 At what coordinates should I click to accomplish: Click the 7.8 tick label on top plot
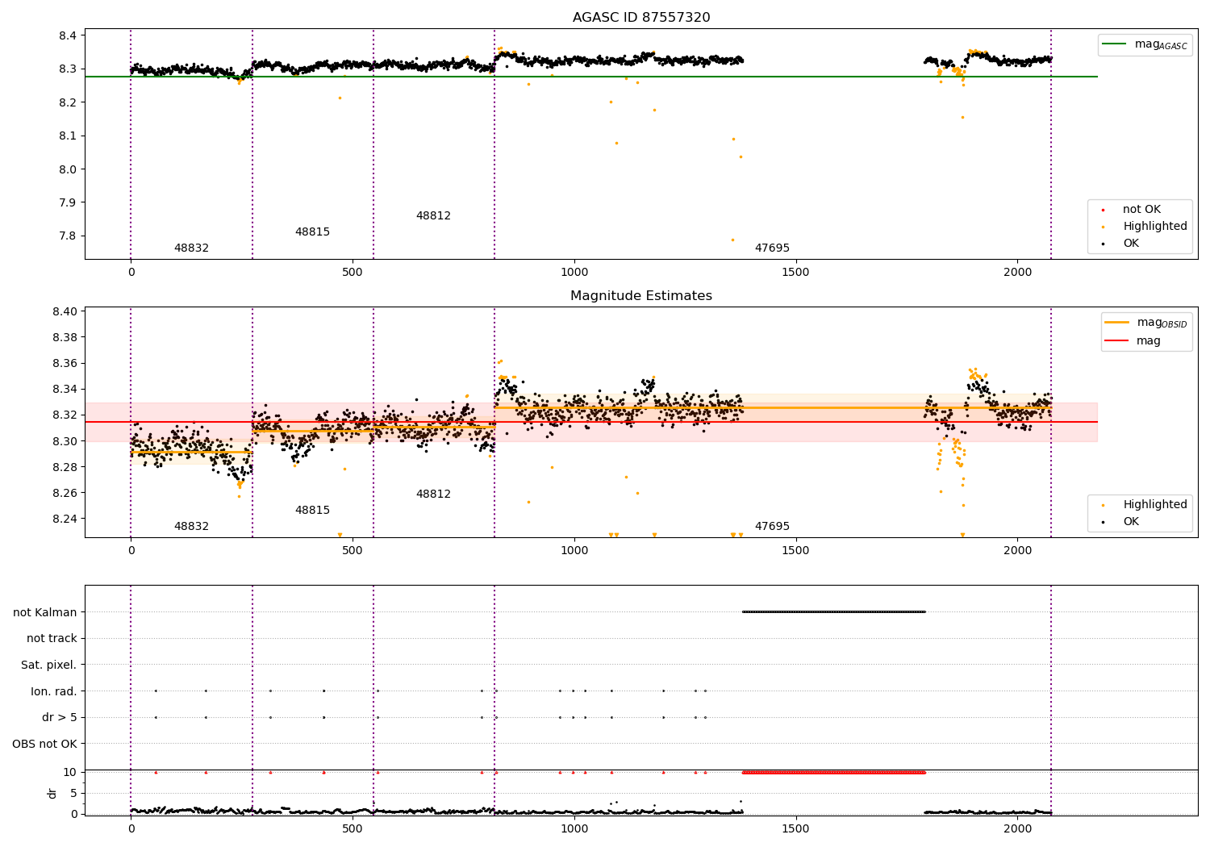[x=68, y=236]
